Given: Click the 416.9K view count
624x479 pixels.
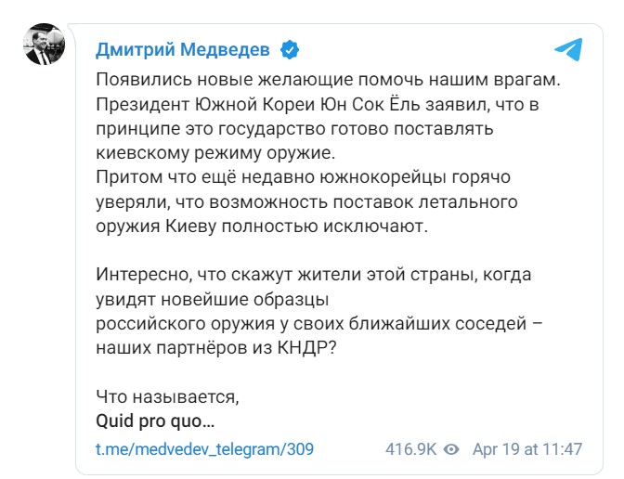Looking at the screenshot, I should [x=410, y=449].
